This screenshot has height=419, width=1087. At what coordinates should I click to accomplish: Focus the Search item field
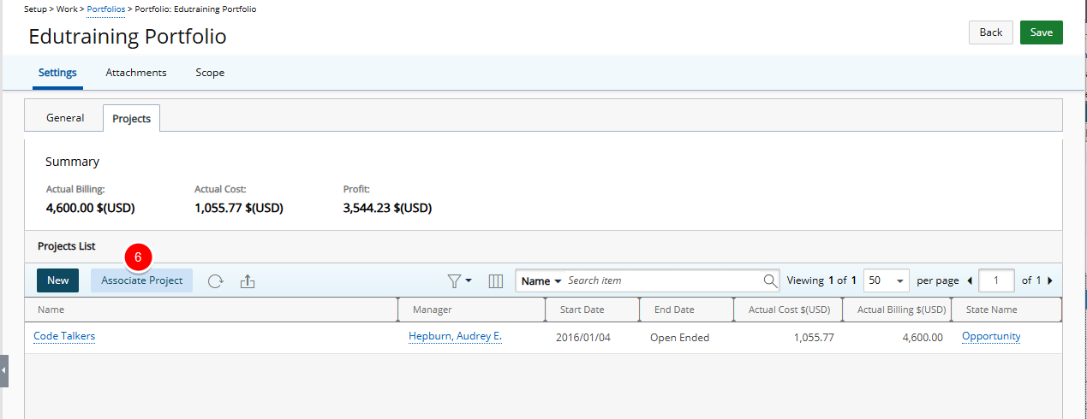point(663,280)
